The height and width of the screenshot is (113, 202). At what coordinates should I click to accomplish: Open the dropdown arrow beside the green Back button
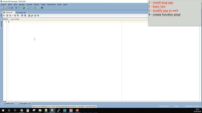[x=26, y=8]
